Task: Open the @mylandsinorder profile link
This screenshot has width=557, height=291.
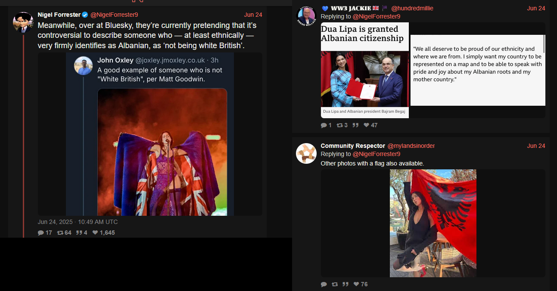Action: [x=411, y=146]
